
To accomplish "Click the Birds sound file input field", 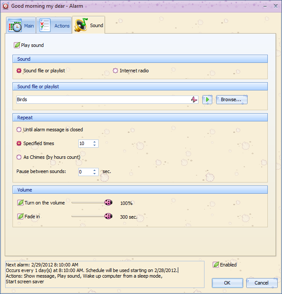I will click(x=107, y=99).
